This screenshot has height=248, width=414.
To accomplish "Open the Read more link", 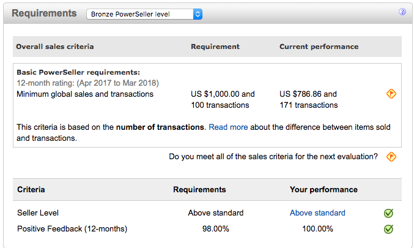I will (228, 127).
